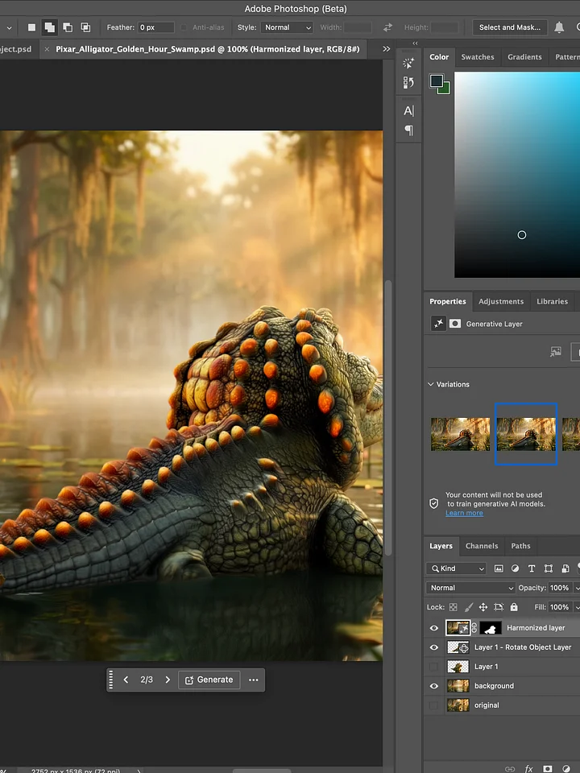Viewport: 580px width, 773px height.
Task: Choose Subtract from selection mode icon
Action: (68, 27)
